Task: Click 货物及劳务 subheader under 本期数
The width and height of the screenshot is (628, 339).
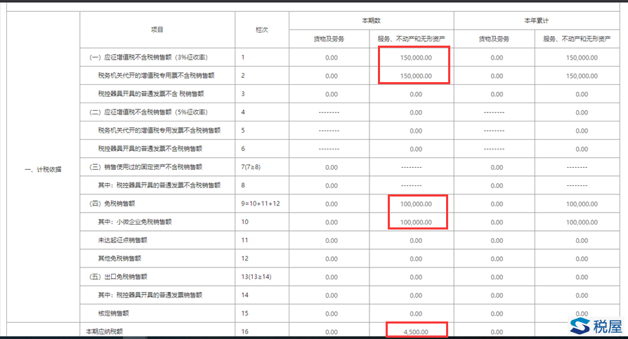Action: pos(332,39)
